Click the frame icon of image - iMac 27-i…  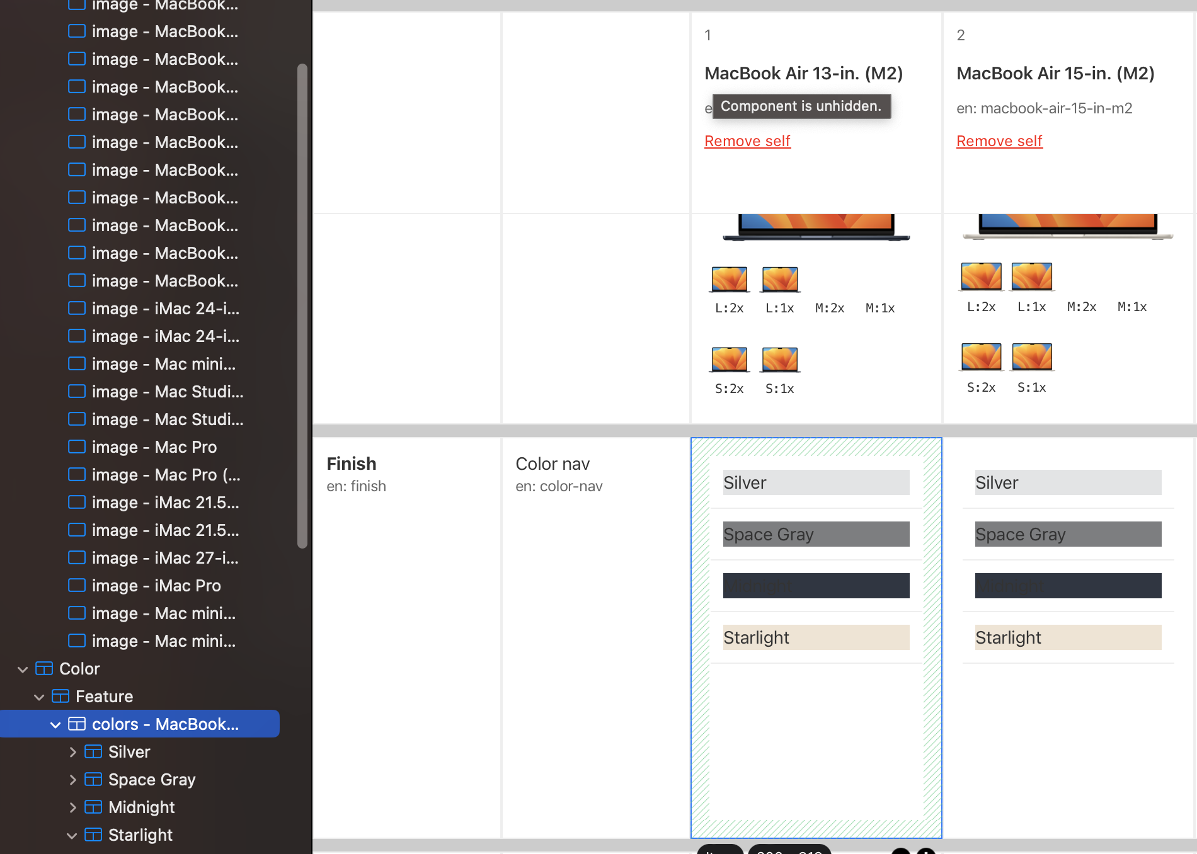click(x=77, y=557)
